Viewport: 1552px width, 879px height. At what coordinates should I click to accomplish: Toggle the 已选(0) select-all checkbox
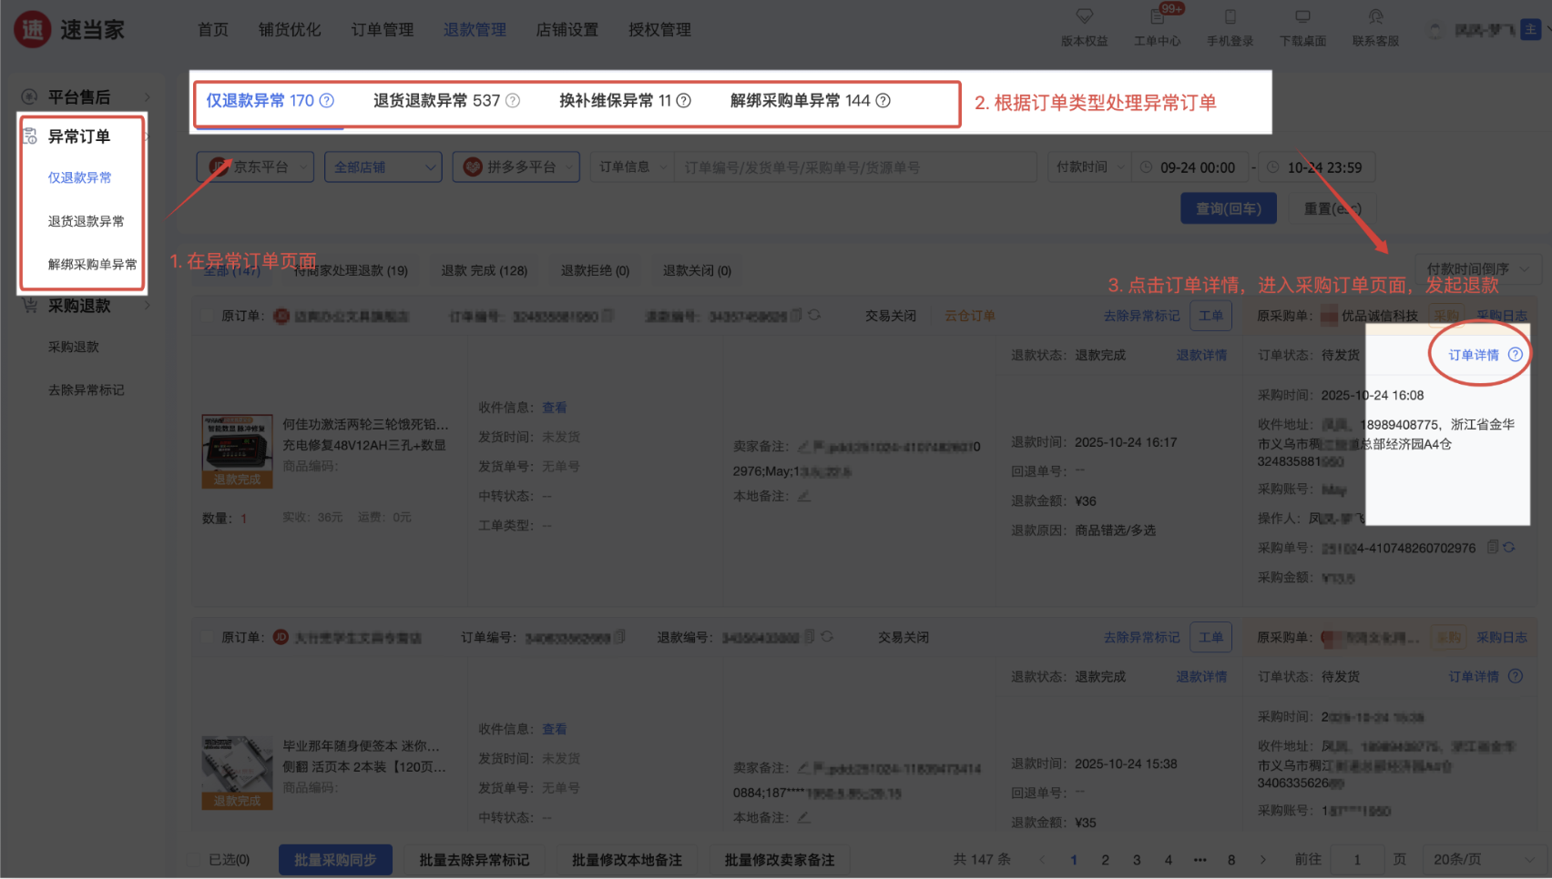(x=194, y=859)
